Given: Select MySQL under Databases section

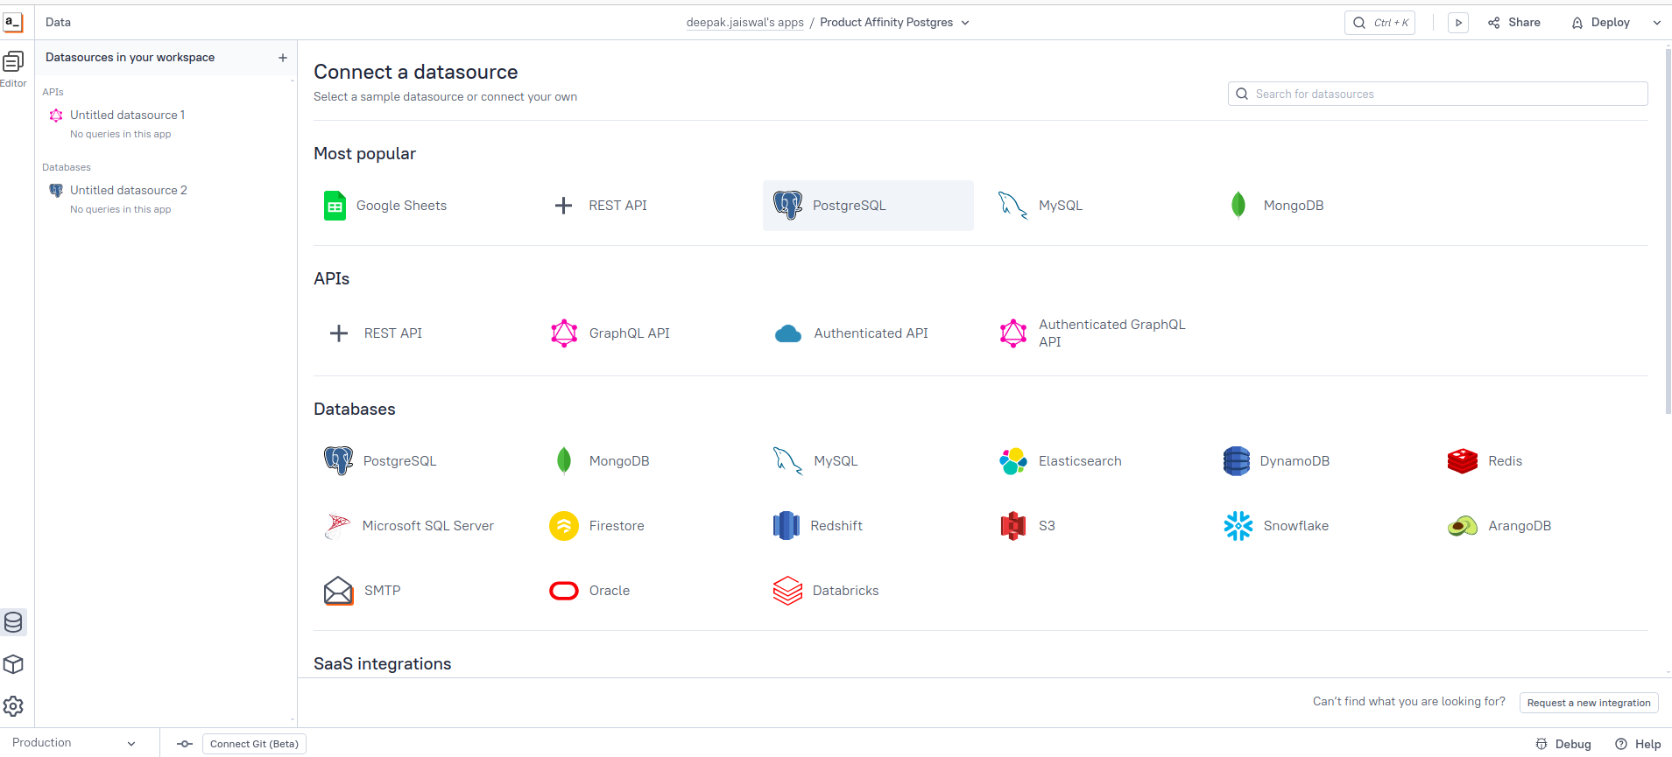Looking at the screenshot, I should pyautogui.click(x=815, y=461).
